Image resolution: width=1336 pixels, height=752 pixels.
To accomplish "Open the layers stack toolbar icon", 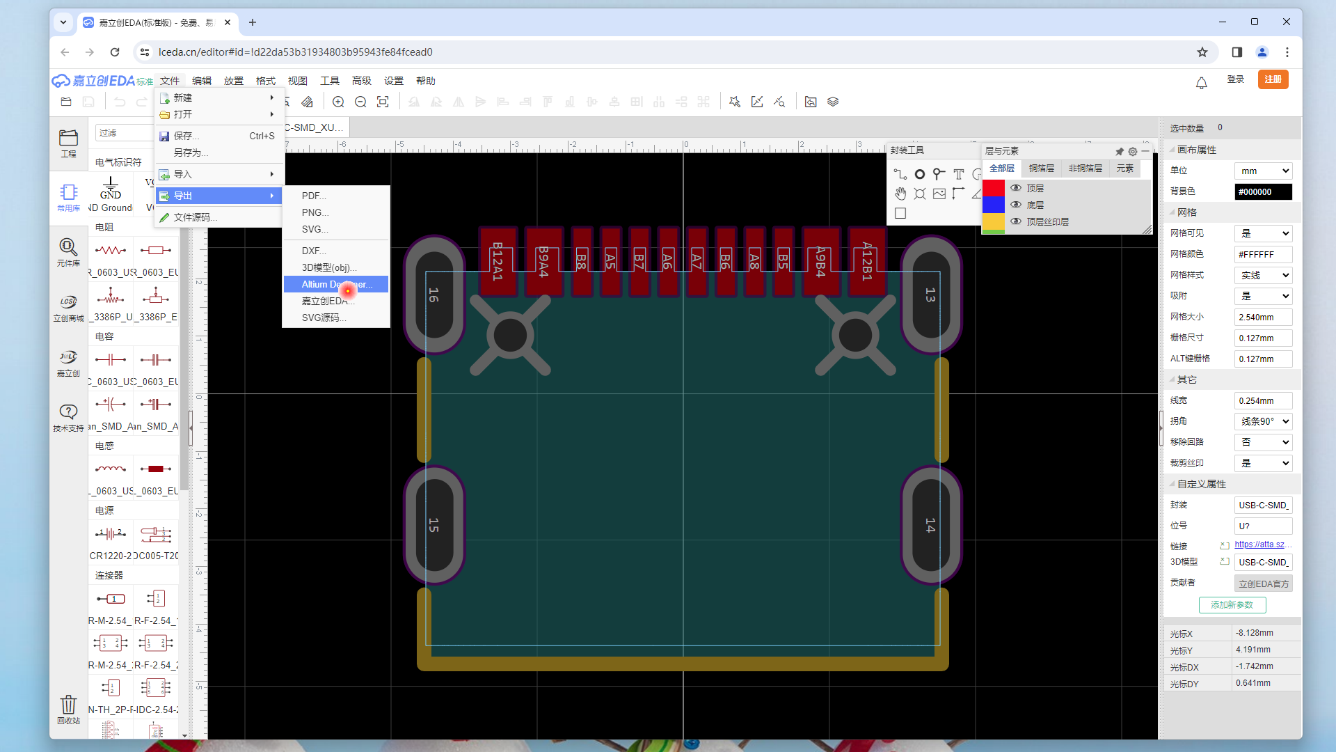I will click(833, 102).
